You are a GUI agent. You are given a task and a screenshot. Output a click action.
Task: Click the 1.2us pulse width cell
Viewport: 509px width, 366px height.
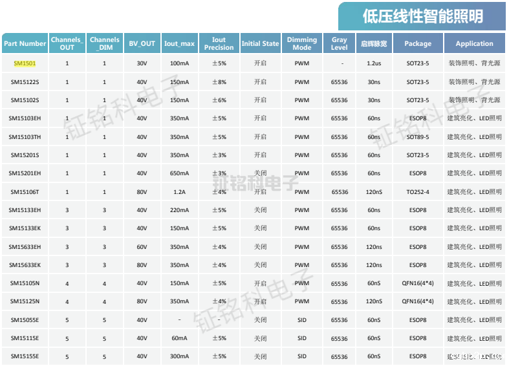[374, 63]
